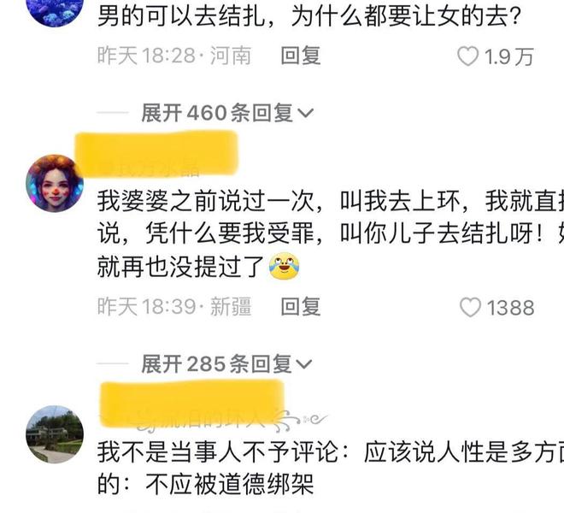
Task: Click the timestamp 昨天 18:39 · 新疆
Action: 174,307
